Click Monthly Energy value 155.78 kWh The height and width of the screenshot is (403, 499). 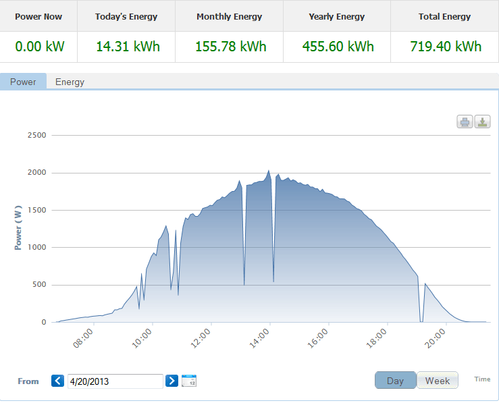230,47
